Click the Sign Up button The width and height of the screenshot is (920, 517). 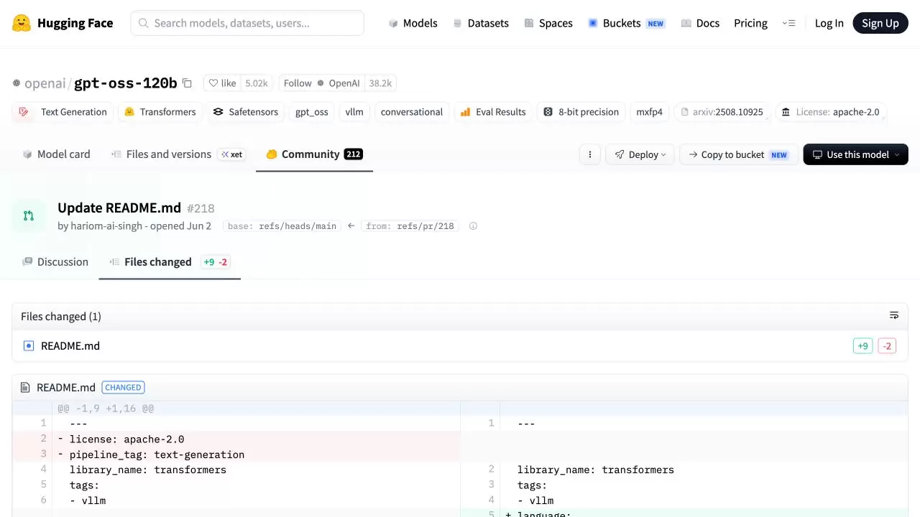pyautogui.click(x=880, y=23)
